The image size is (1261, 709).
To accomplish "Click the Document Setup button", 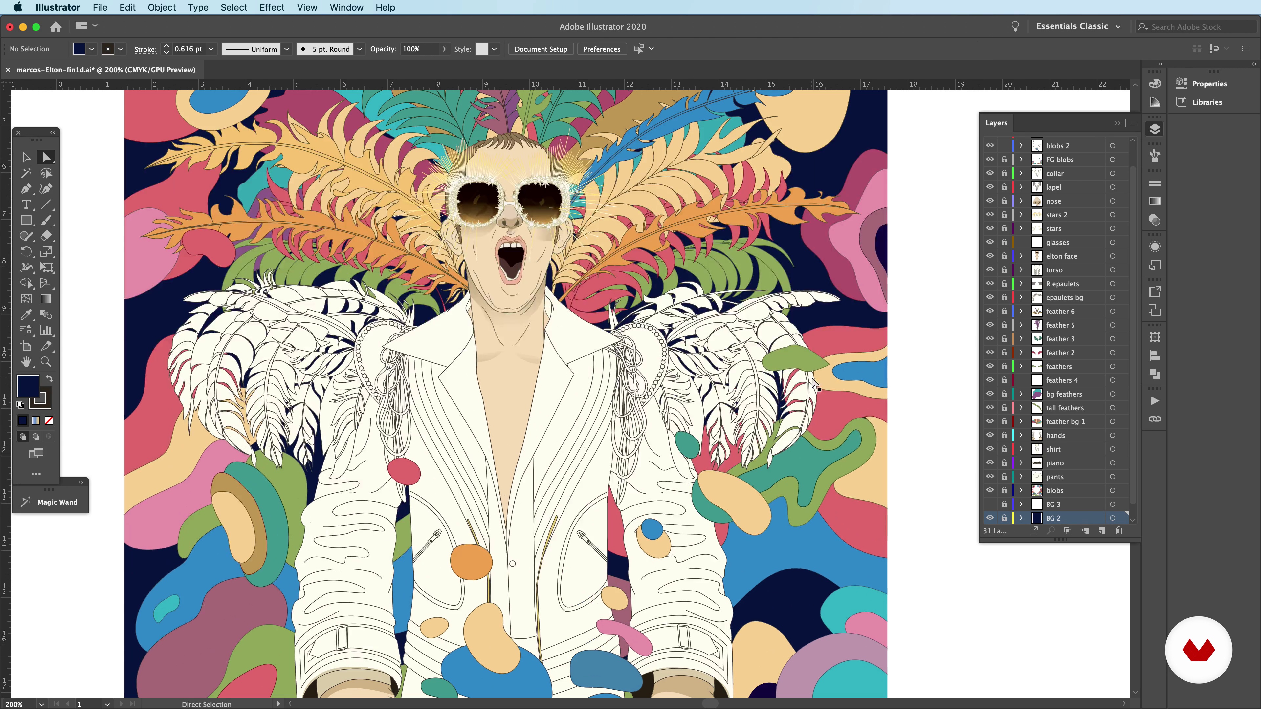I will coord(541,49).
